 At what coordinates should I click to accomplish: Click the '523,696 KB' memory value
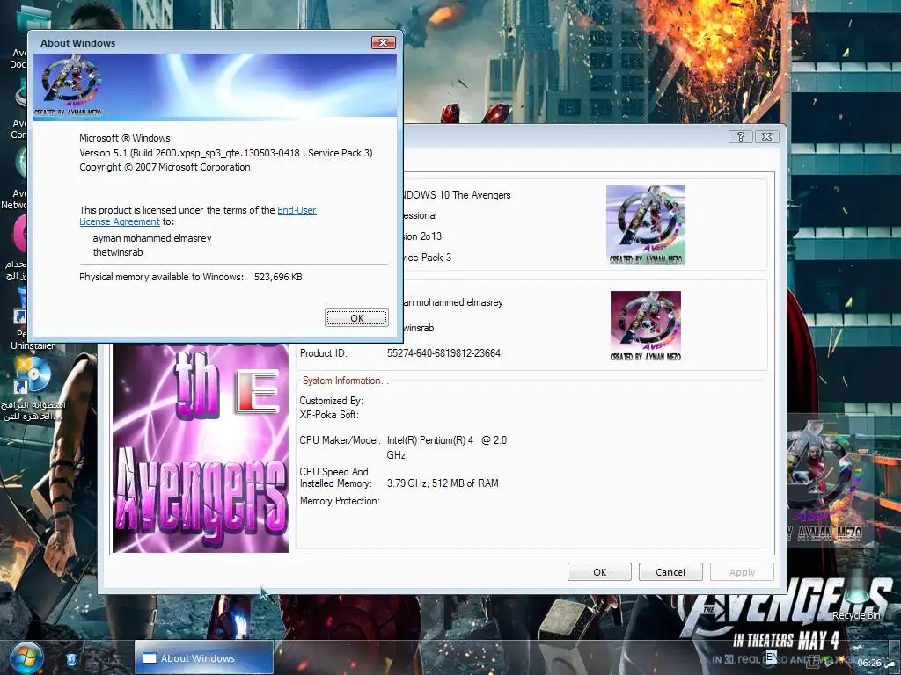(278, 277)
